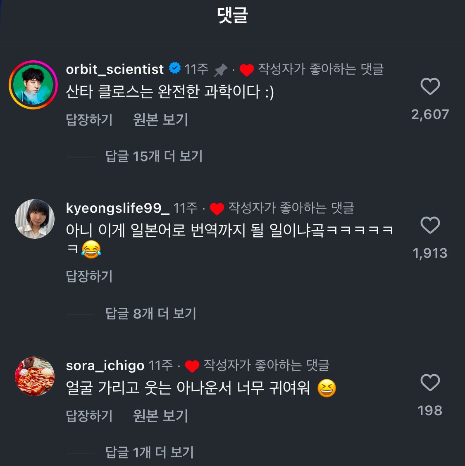Screen dimensions: 465x466
Task: Expand 답글 15개 더 보기 replies
Action: [154, 156]
